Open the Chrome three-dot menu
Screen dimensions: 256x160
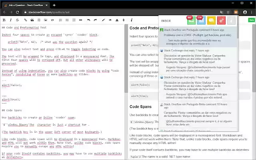[x=252, y=12]
